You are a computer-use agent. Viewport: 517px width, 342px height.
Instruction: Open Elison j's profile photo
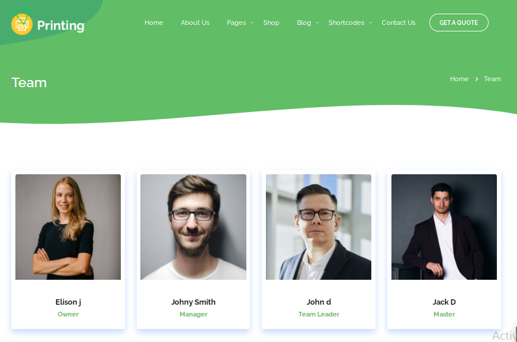pos(68,227)
